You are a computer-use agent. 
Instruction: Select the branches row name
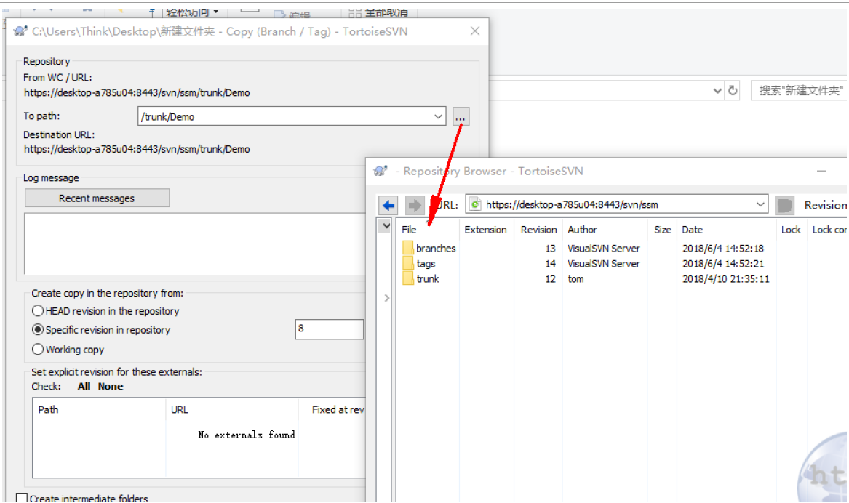coord(436,249)
